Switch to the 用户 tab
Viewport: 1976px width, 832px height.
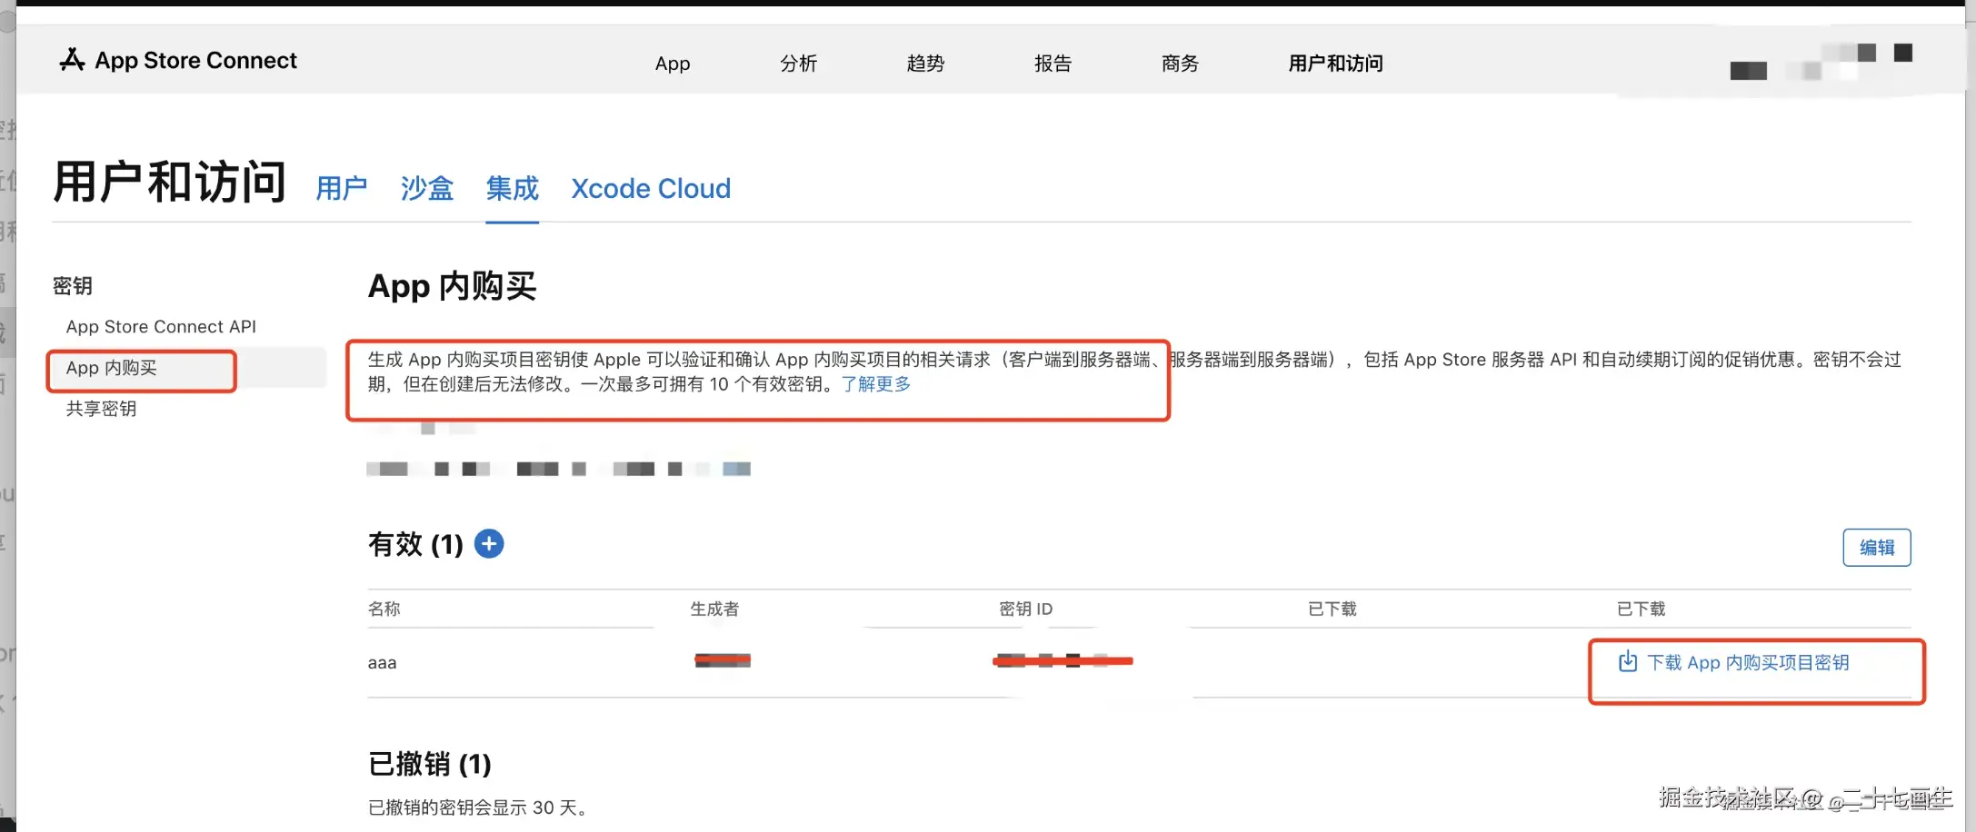(x=342, y=188)
